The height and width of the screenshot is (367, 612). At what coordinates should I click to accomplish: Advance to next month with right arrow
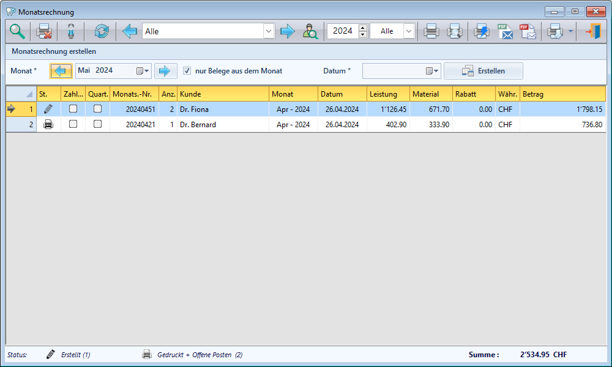(165, 71)
